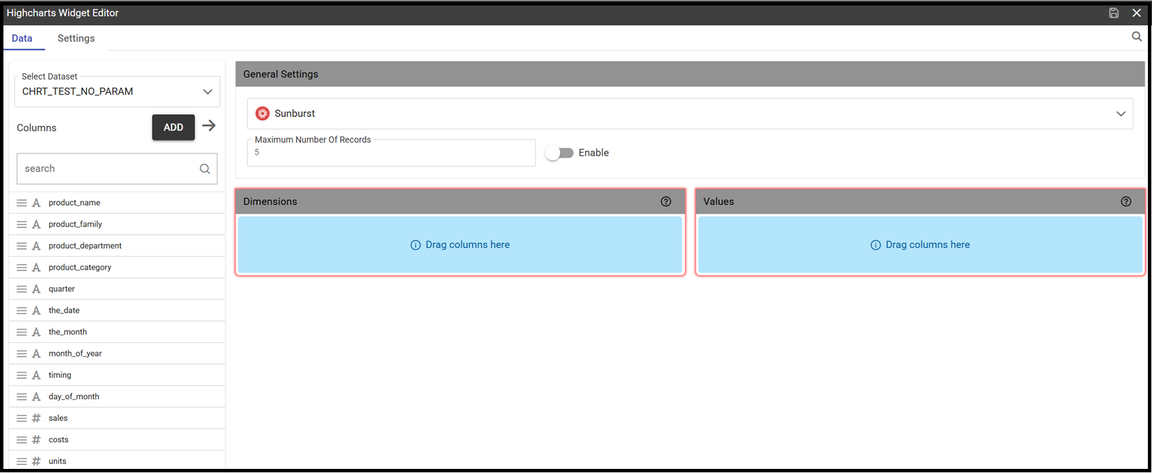Click info icon in Values drop area
Image resolution: width=1152 pixels, height=473 pixels.
click(x=876, y=245)
